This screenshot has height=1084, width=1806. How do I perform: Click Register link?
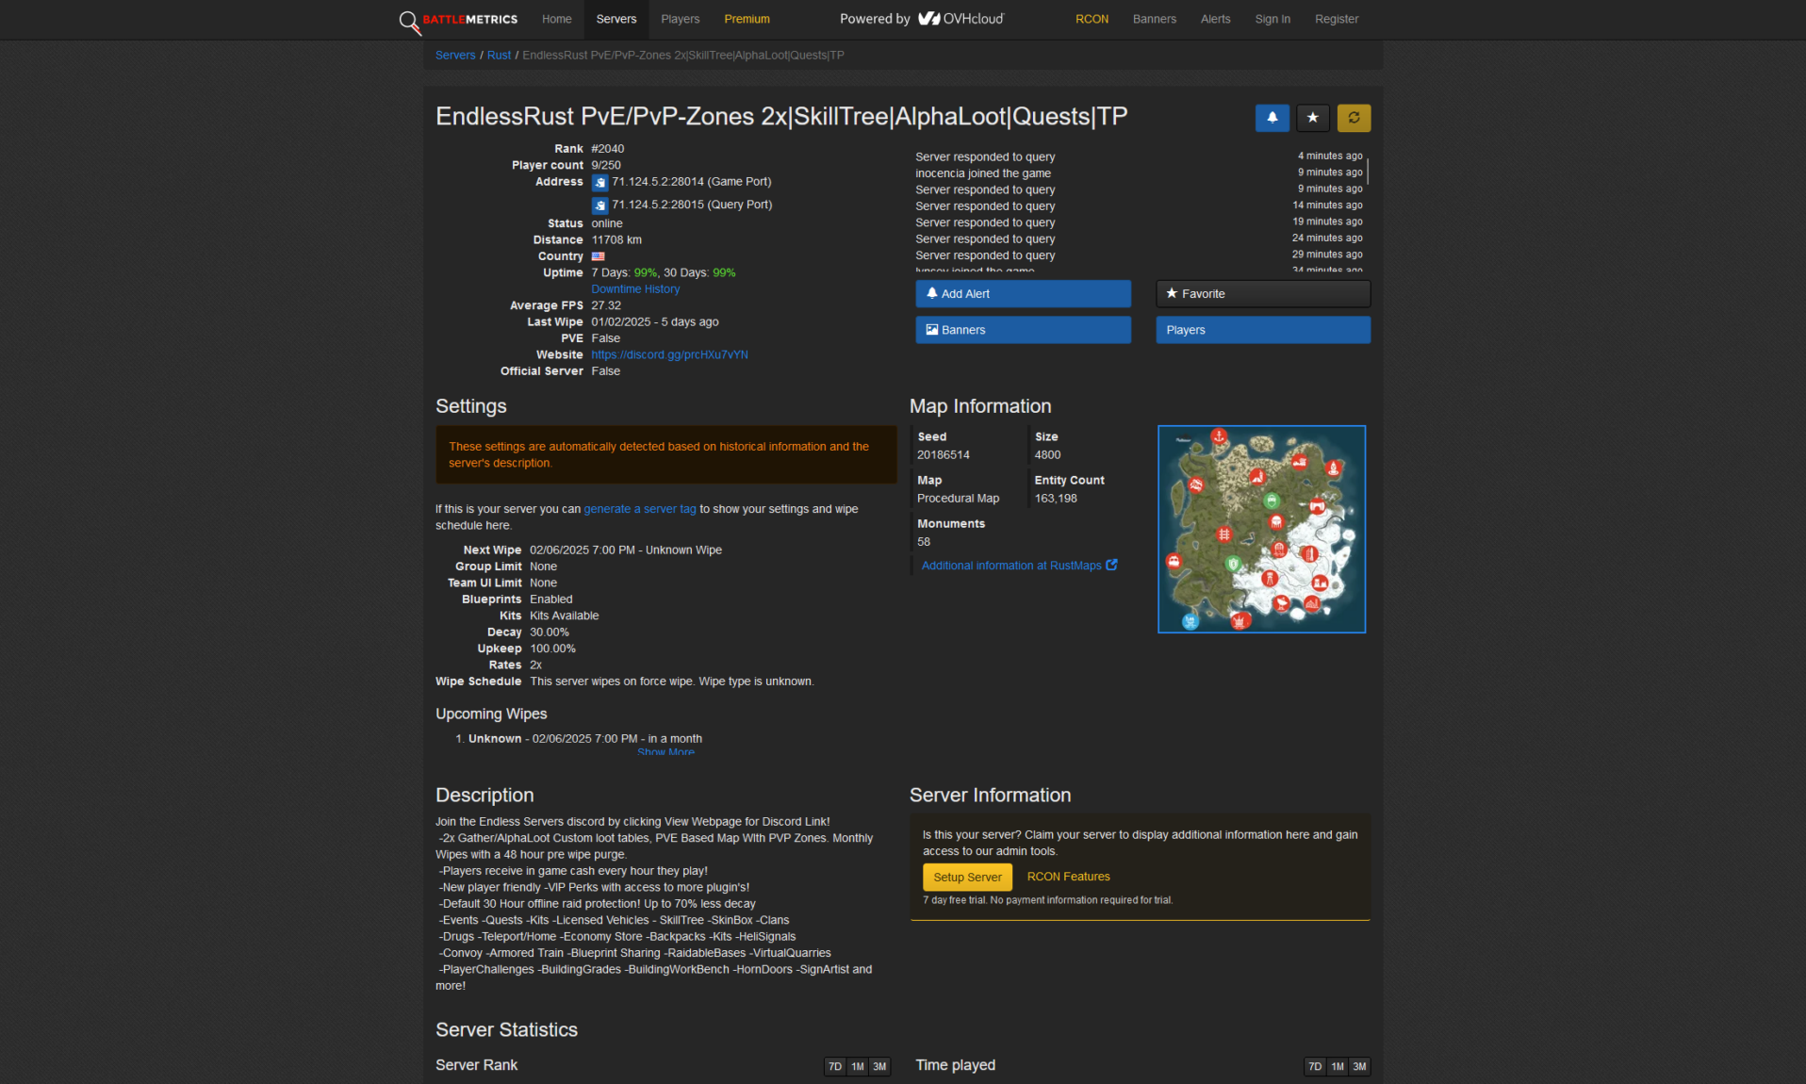tap(1337, 19)
